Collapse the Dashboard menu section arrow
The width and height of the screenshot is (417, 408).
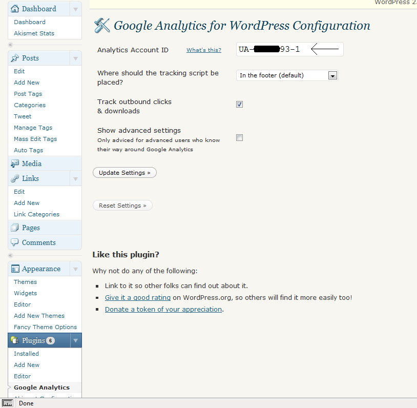[75, 9]
